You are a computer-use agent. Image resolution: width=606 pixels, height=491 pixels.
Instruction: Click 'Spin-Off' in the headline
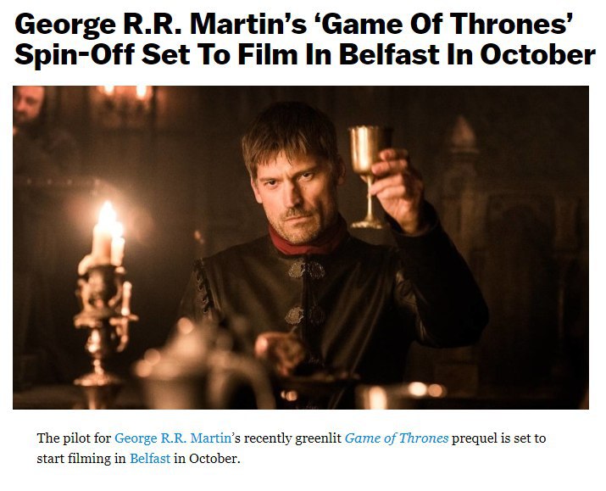click(x=75, y=54)
